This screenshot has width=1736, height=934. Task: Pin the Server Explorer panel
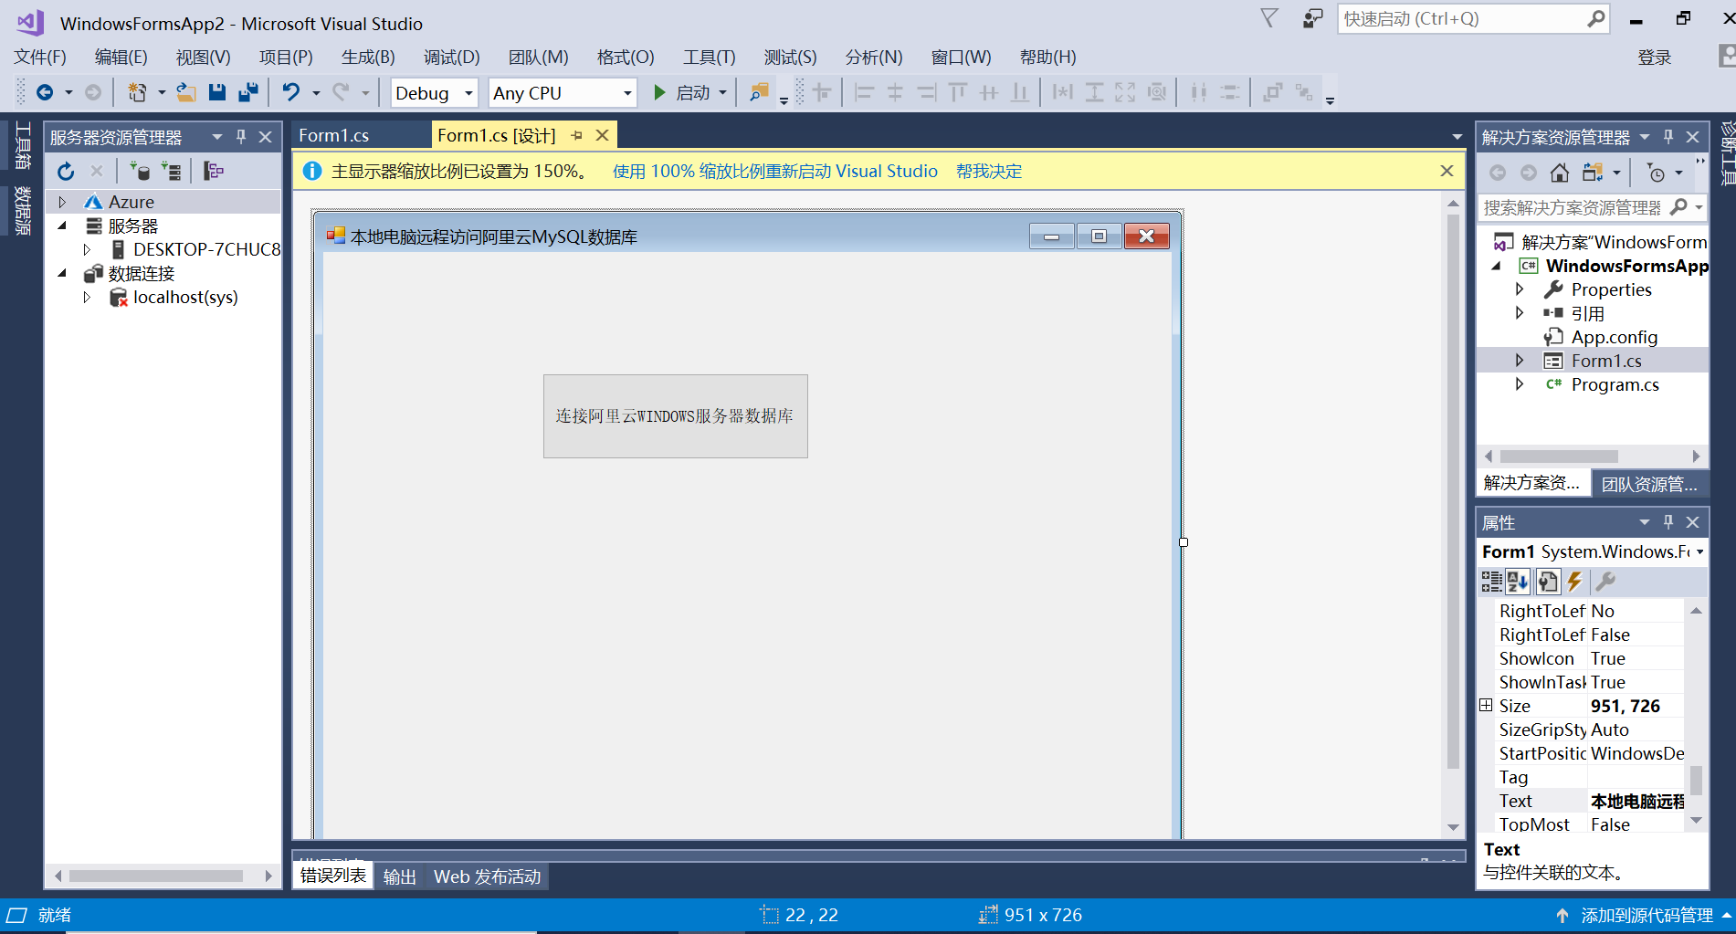[241, 137]
